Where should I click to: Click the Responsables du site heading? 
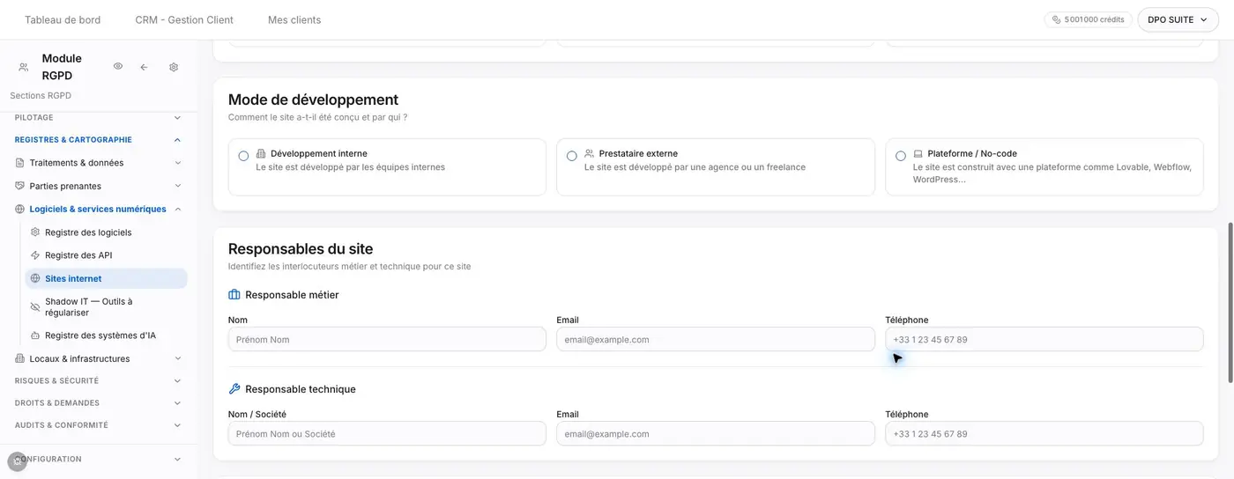coord(301,248)
